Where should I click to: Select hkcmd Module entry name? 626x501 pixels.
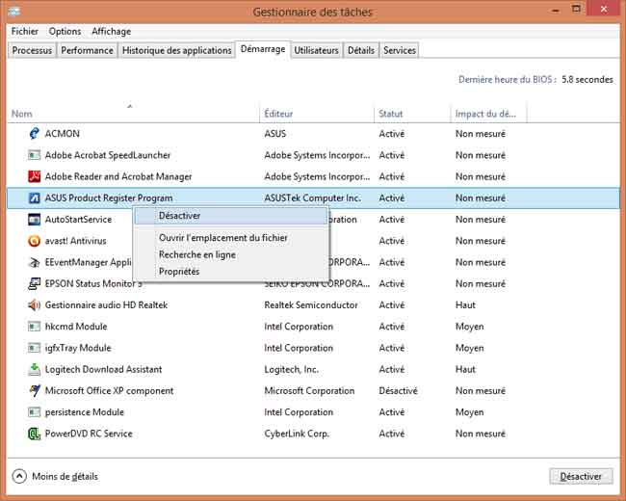click(76, 327)
